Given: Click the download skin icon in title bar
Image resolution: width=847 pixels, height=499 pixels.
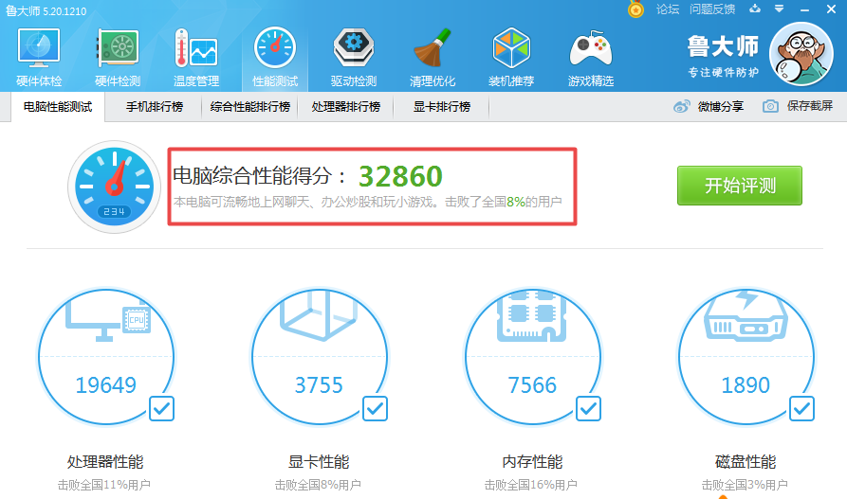Looking at the screenshot, I should pyautogui.click(x=755, y=9).
